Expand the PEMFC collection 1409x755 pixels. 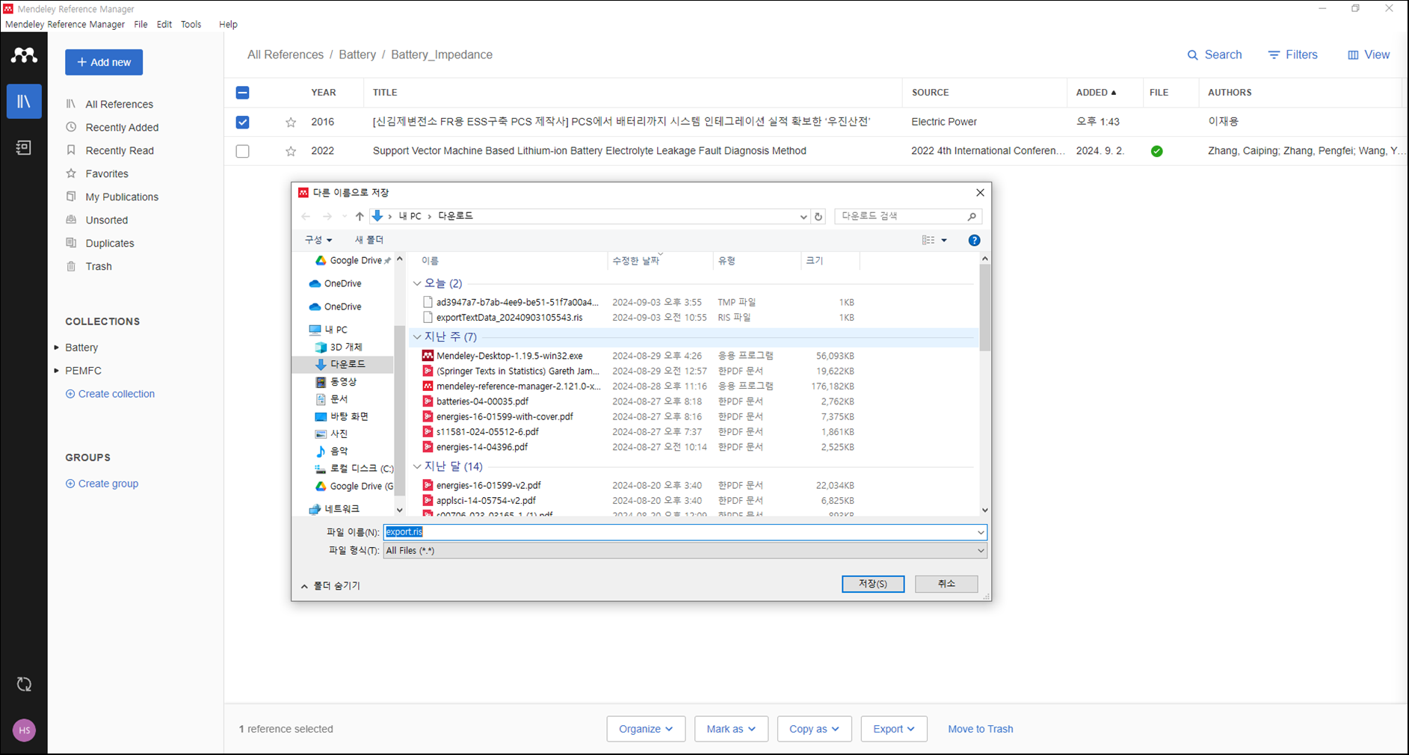point(57,371)
